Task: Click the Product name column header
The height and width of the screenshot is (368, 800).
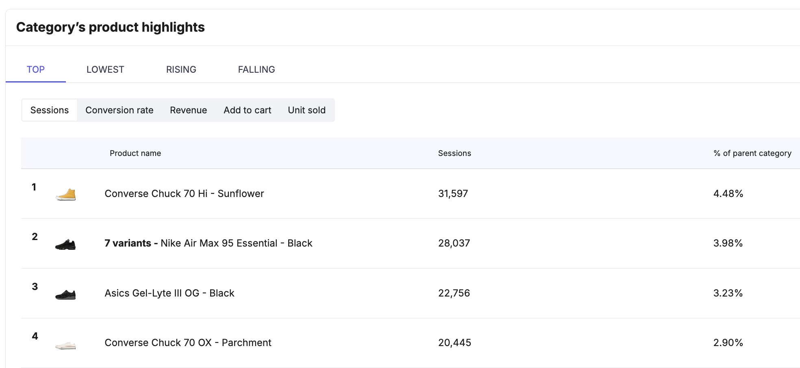Action: pos(135,153)
